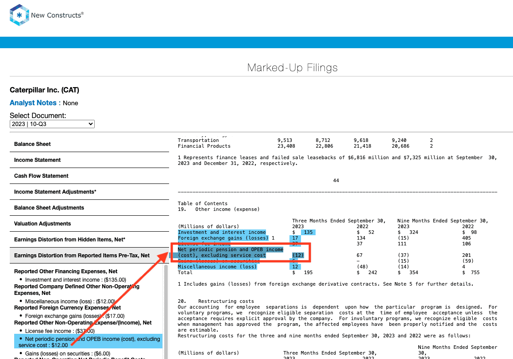
Task: Open the Select Document dropdown
Action: pyautogui.click(x=52, y=124)
